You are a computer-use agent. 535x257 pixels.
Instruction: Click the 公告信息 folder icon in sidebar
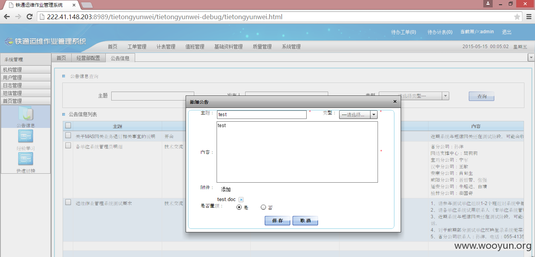point(25,113)
